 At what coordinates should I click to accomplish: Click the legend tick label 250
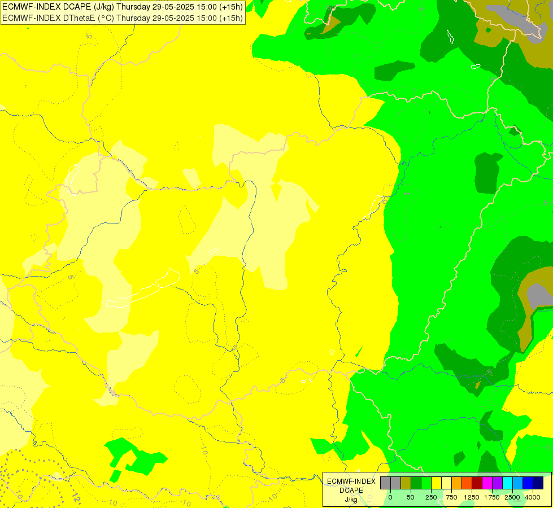pos(431,497)
